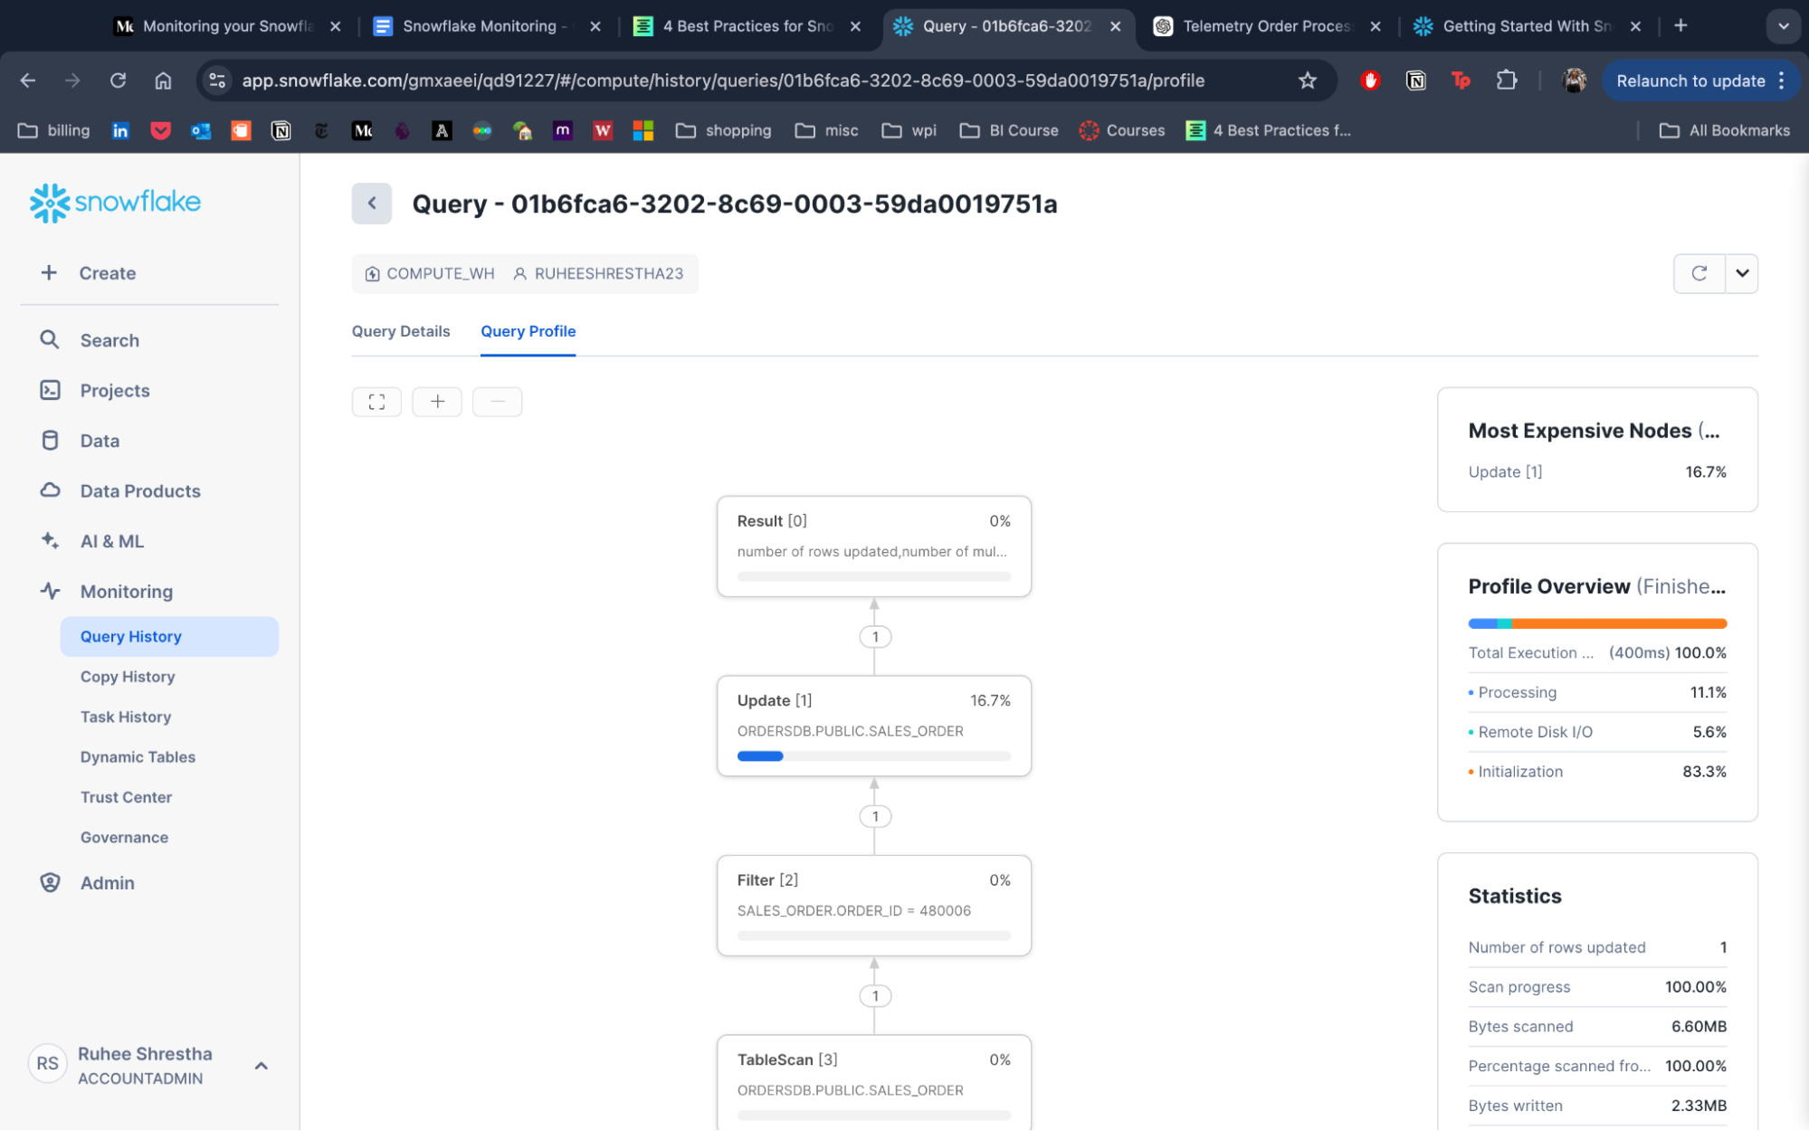This screenshot has height=1131, width=1809.
Task: Open the red ad-blocker extension icon
Action: (x=1370, y=81)
